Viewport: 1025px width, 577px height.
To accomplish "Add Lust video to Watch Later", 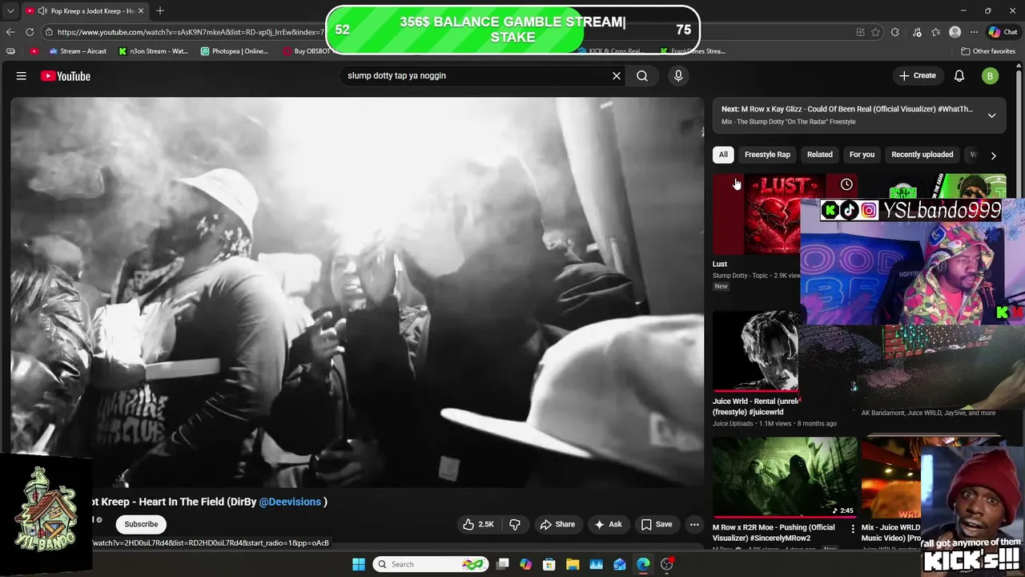I will (846, 184).
